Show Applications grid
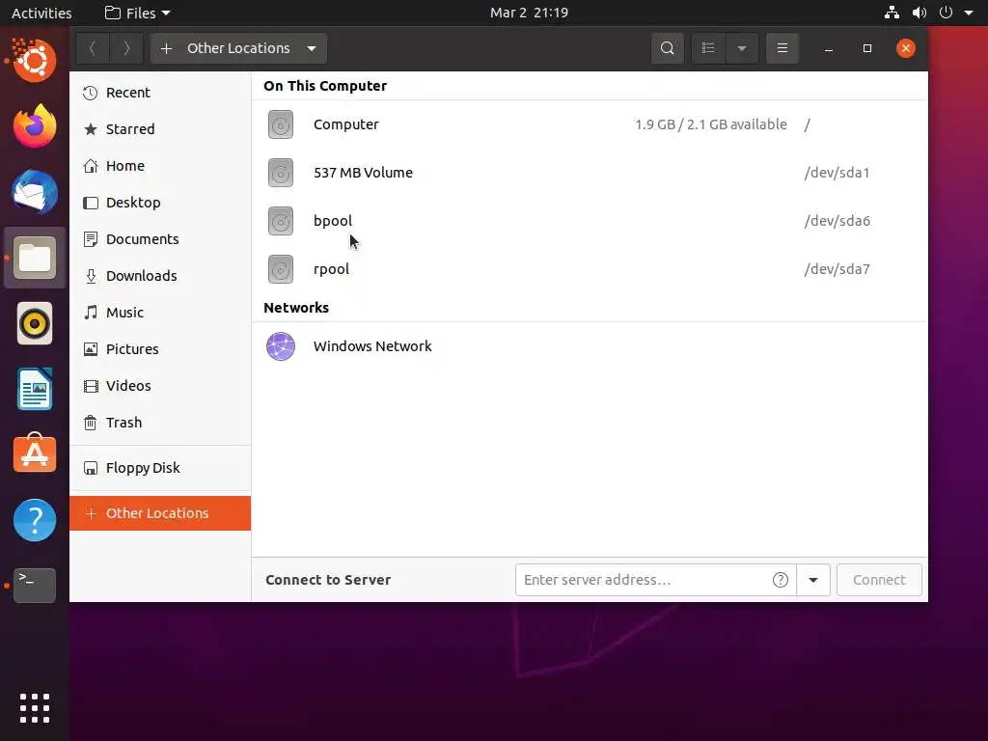The image size is (988, 741). pos(35,708)
